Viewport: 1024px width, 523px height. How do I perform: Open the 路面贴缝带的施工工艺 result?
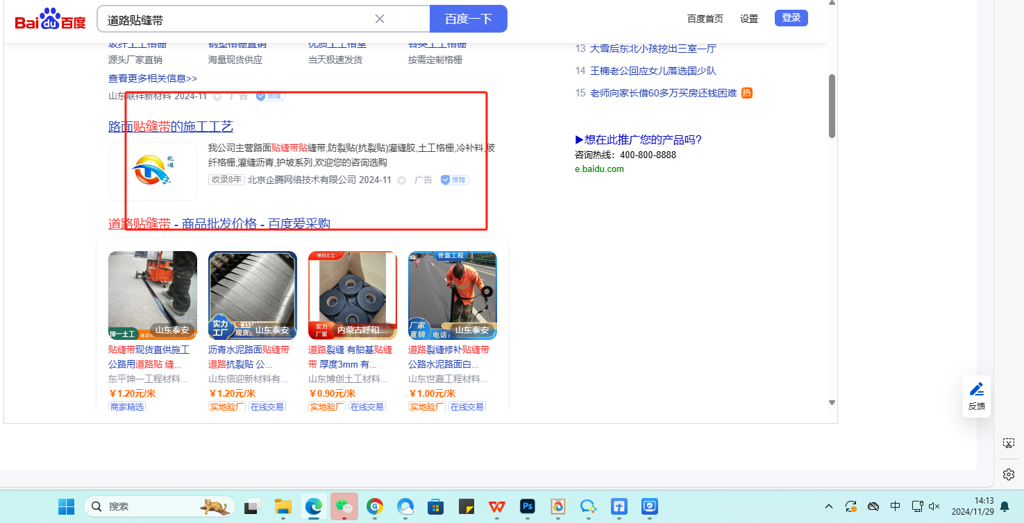coord(171,126)
